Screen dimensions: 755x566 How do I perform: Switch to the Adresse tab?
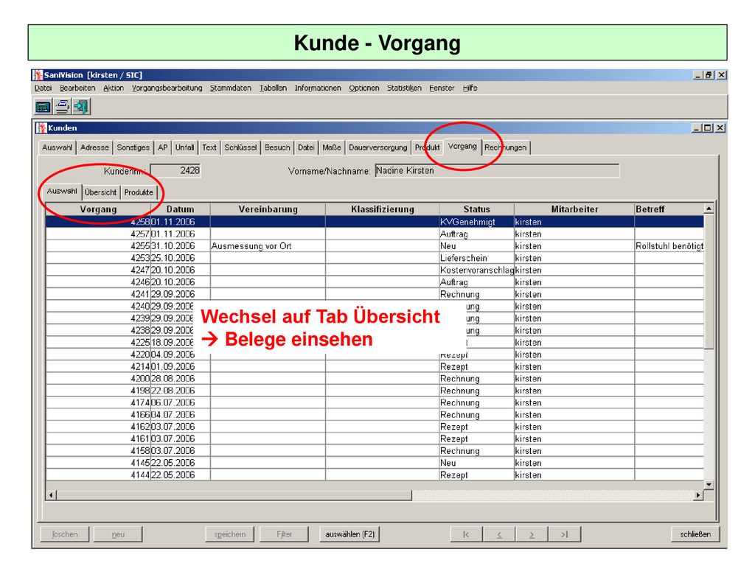pos(94,147)
